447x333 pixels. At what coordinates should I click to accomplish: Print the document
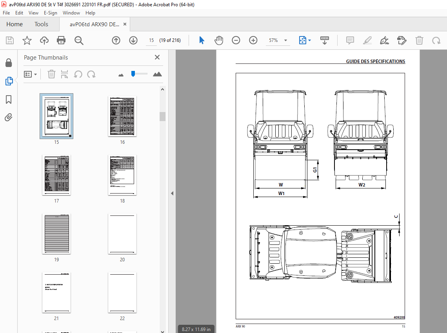click(61, 40)
